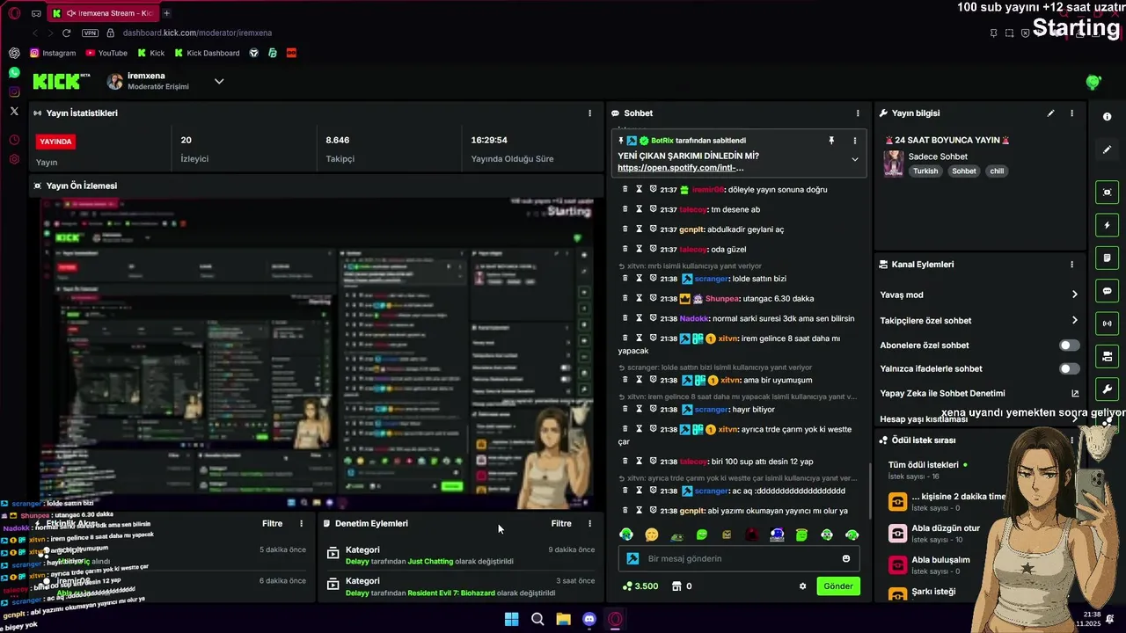Edit stream info with the pencil icon
Screen dimensions: 1126x633
(x=1050, y=113)
